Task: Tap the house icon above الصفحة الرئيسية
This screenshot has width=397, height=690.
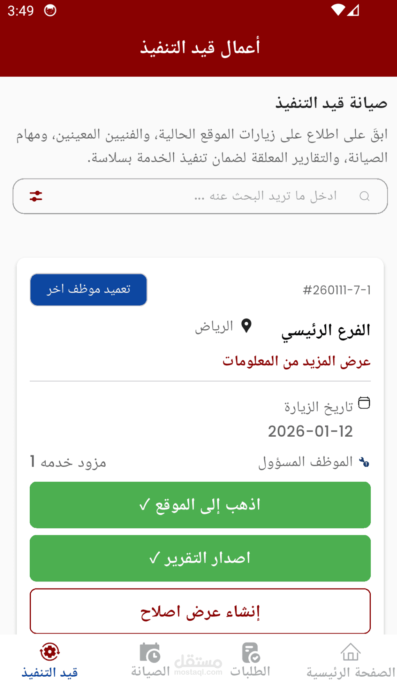Action: [x=350, y=652]
